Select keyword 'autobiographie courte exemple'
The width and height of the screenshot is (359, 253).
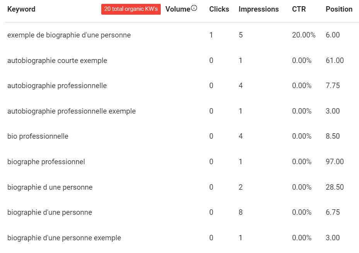pos(57,60)
